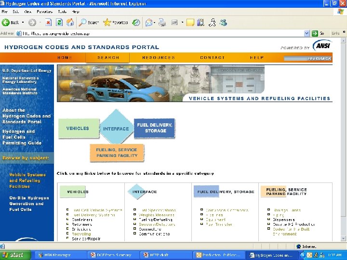
Task: Open the address bar dropdown arrow
Action: coord(307,33)
